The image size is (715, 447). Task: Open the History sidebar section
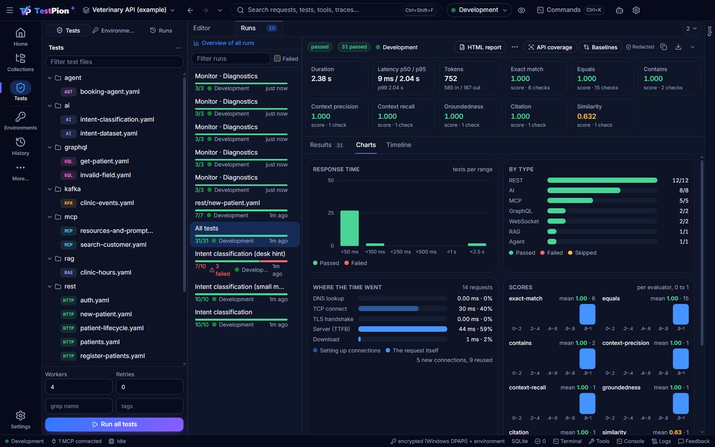tap(20, 147)
